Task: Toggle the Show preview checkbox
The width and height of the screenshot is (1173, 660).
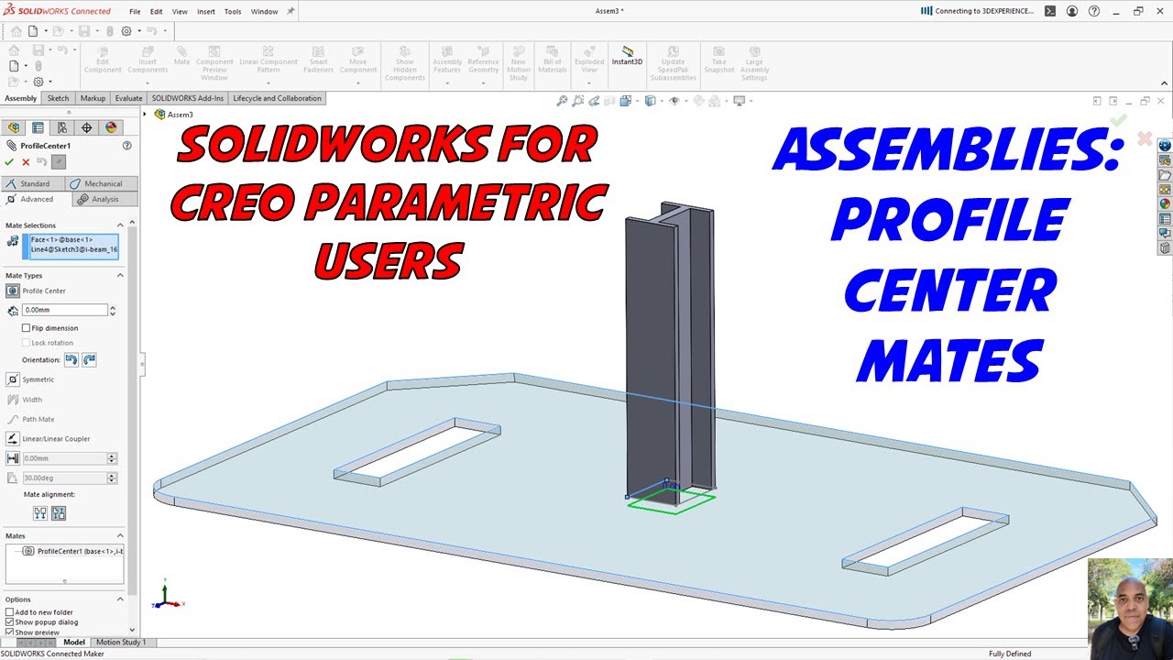Action: click(x=10, y=632)
